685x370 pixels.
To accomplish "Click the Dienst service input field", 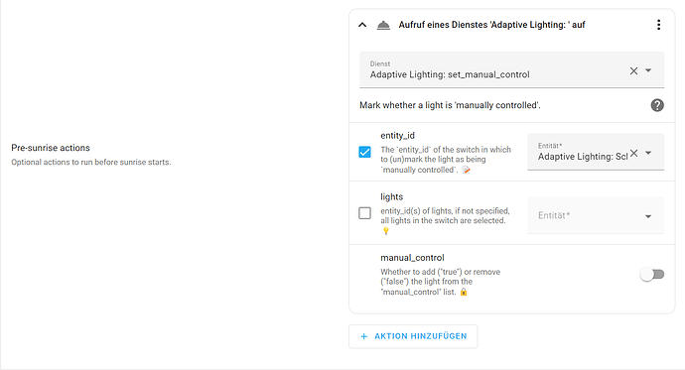I will (493, 69).
